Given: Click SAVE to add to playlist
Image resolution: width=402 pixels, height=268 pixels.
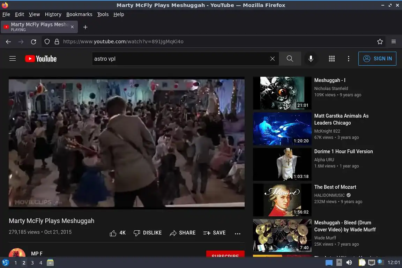Looking at the screenshot, I should coord(214,233).
